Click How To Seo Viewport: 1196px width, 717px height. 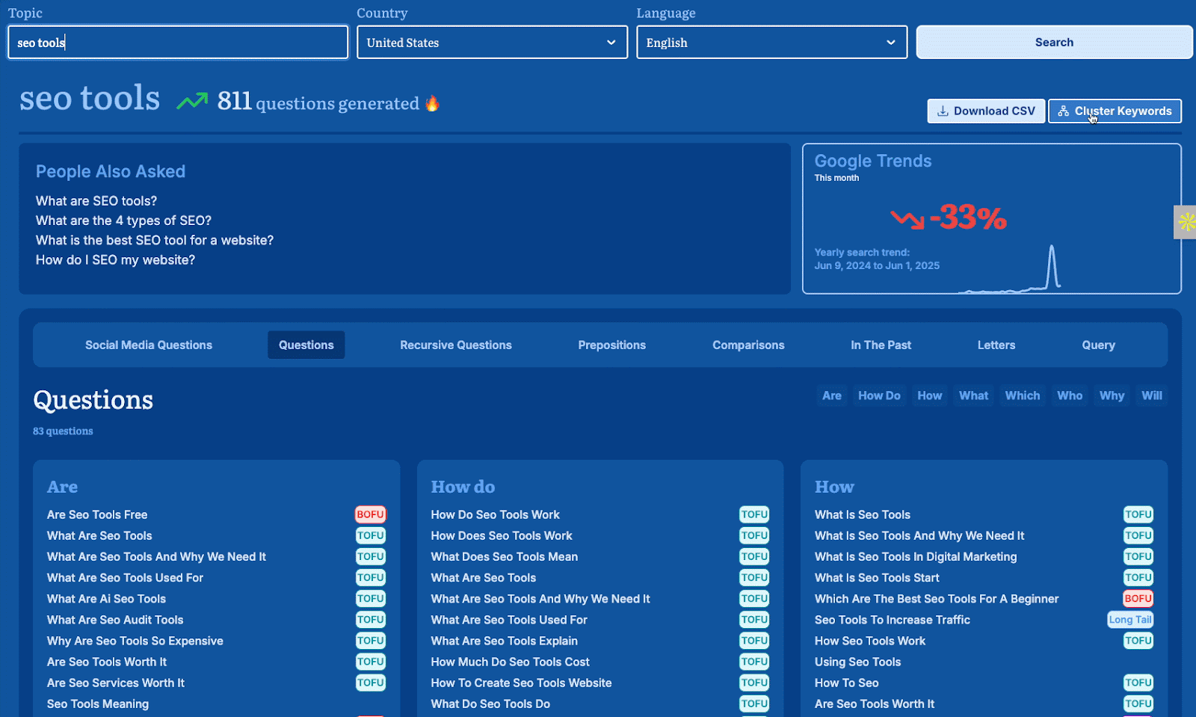click(847, 683)
